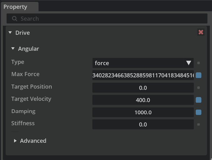Click gray square beside Type field
Screen dimensions: 212x160
199,63
